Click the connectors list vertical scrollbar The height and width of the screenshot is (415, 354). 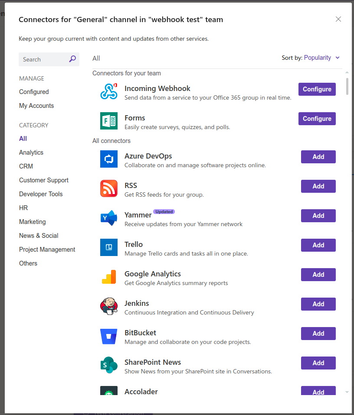(x=347, y=86)
